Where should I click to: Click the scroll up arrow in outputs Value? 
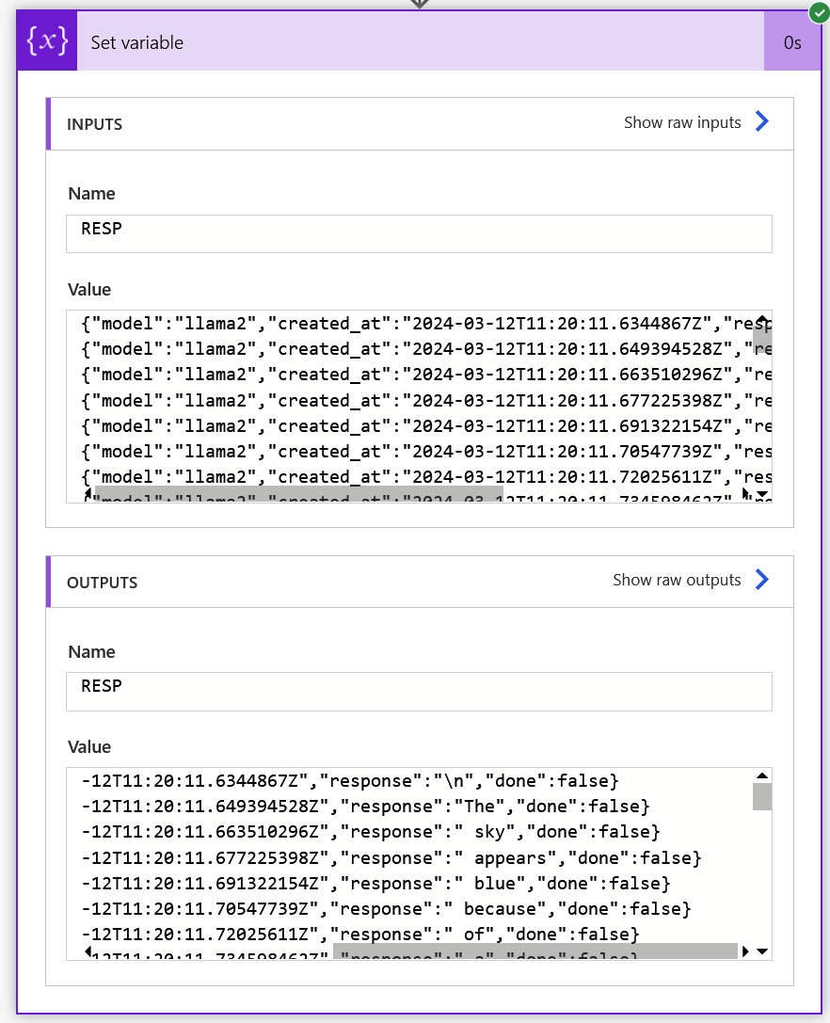click(762, 775)
